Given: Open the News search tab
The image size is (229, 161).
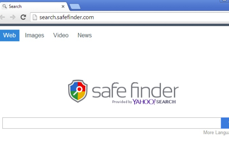Looking at the screenshot, I should tap(85, 35).
